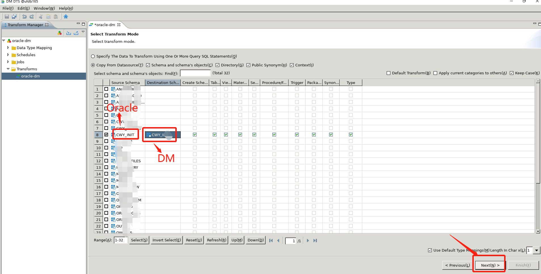Click the Paste clipboard icon
Viewport: 541px width, 274px height.
click(56, 16)
